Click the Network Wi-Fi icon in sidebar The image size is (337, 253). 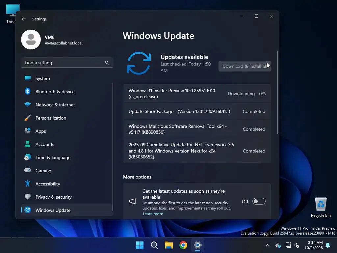28,105
